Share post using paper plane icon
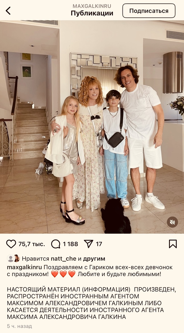The image size is (184, 333). coord(89,244)
